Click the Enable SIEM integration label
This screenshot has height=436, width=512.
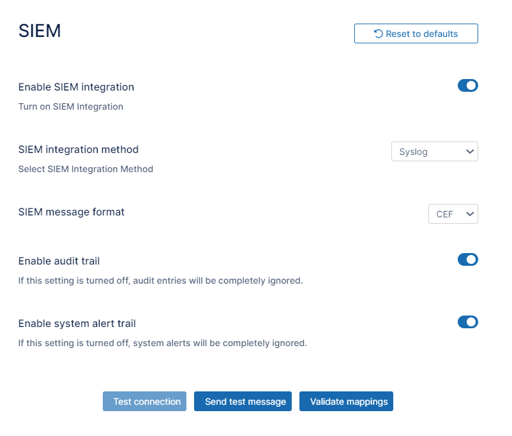[76, 87]
